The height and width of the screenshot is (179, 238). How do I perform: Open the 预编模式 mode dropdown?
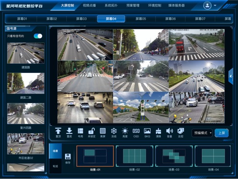pos(202,133)
